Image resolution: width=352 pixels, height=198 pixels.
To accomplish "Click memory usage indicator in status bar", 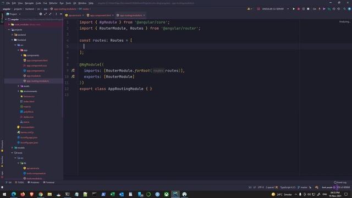I will [343, 187].
